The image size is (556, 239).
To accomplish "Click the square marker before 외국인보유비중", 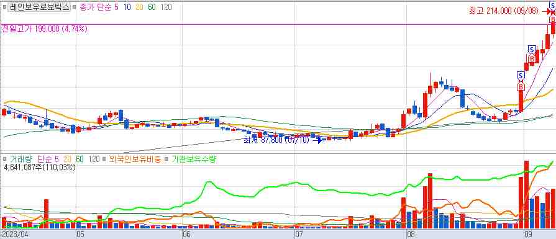I will click(104, 160).
